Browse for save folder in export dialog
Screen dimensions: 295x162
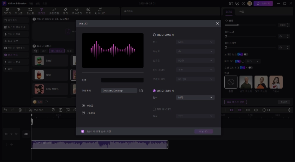tap(141, 90)
